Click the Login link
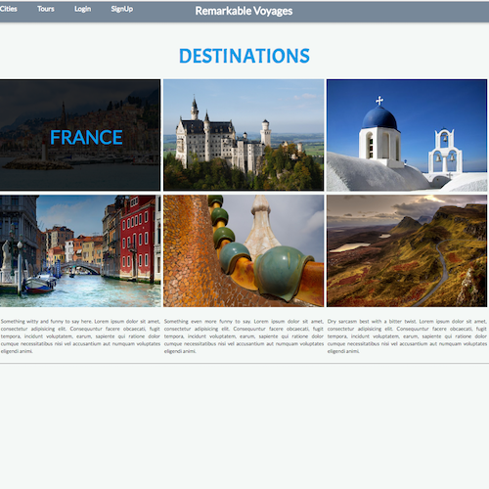The image size is (489, 489). pos(82,9)
